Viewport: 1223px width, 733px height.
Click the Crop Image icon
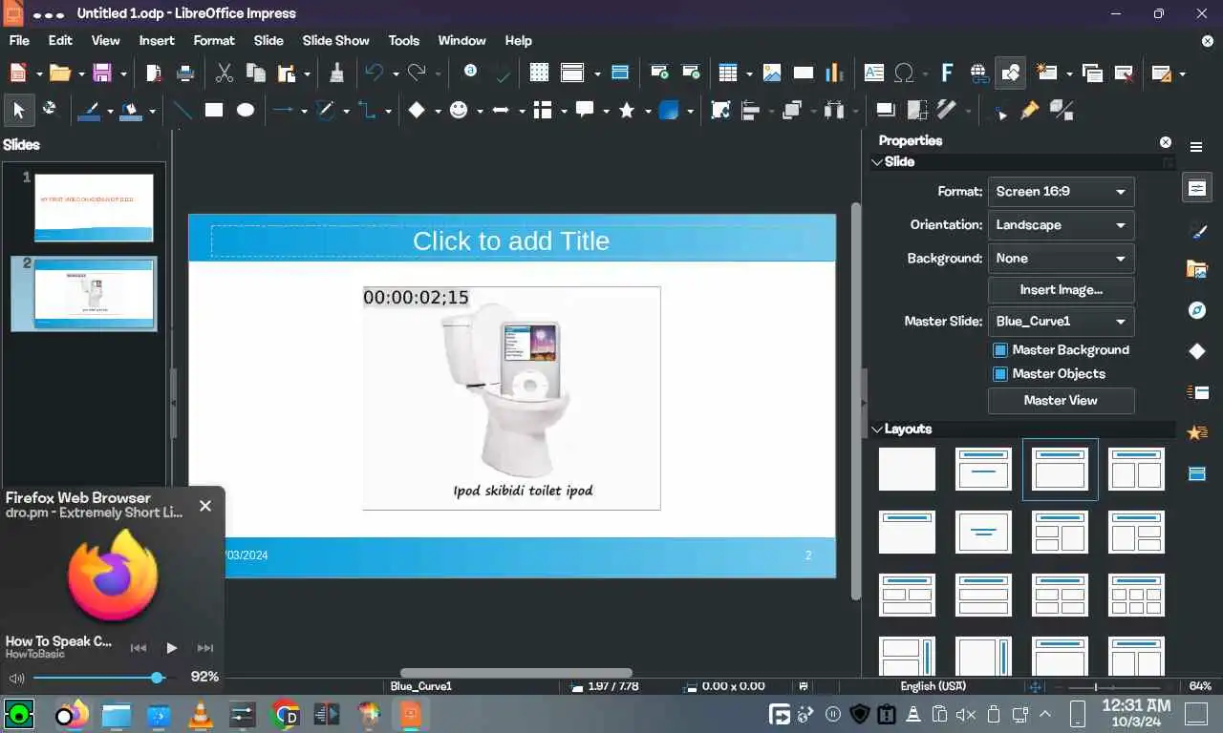pos(916,111)
